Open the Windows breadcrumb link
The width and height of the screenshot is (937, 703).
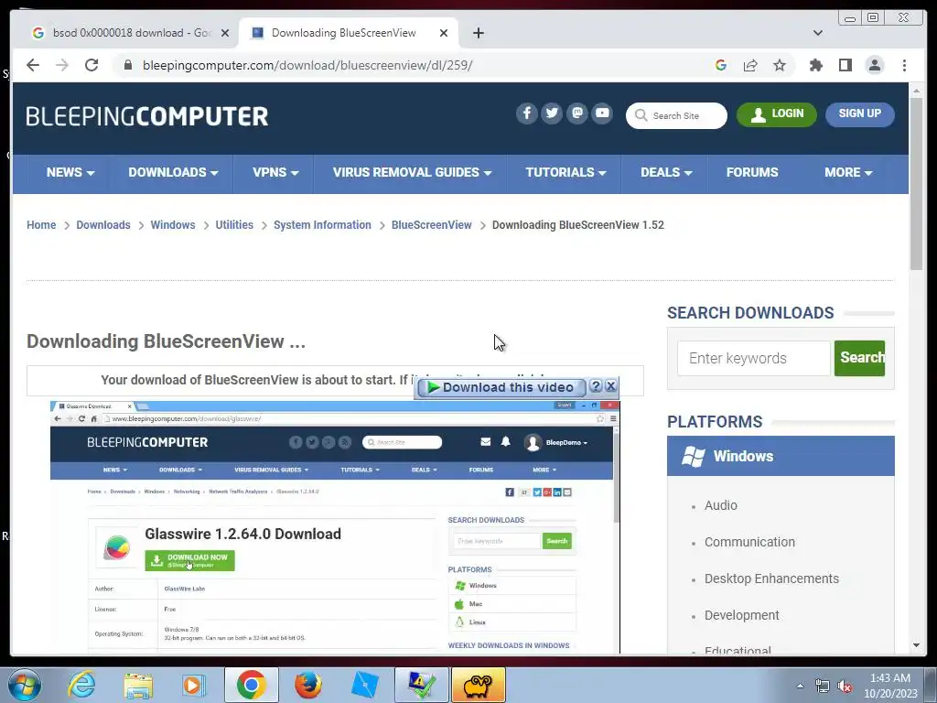(173, 225)
